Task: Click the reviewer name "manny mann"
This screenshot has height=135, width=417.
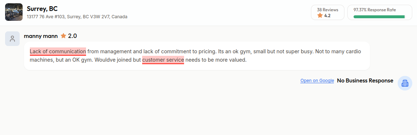Action: [41, 36]
